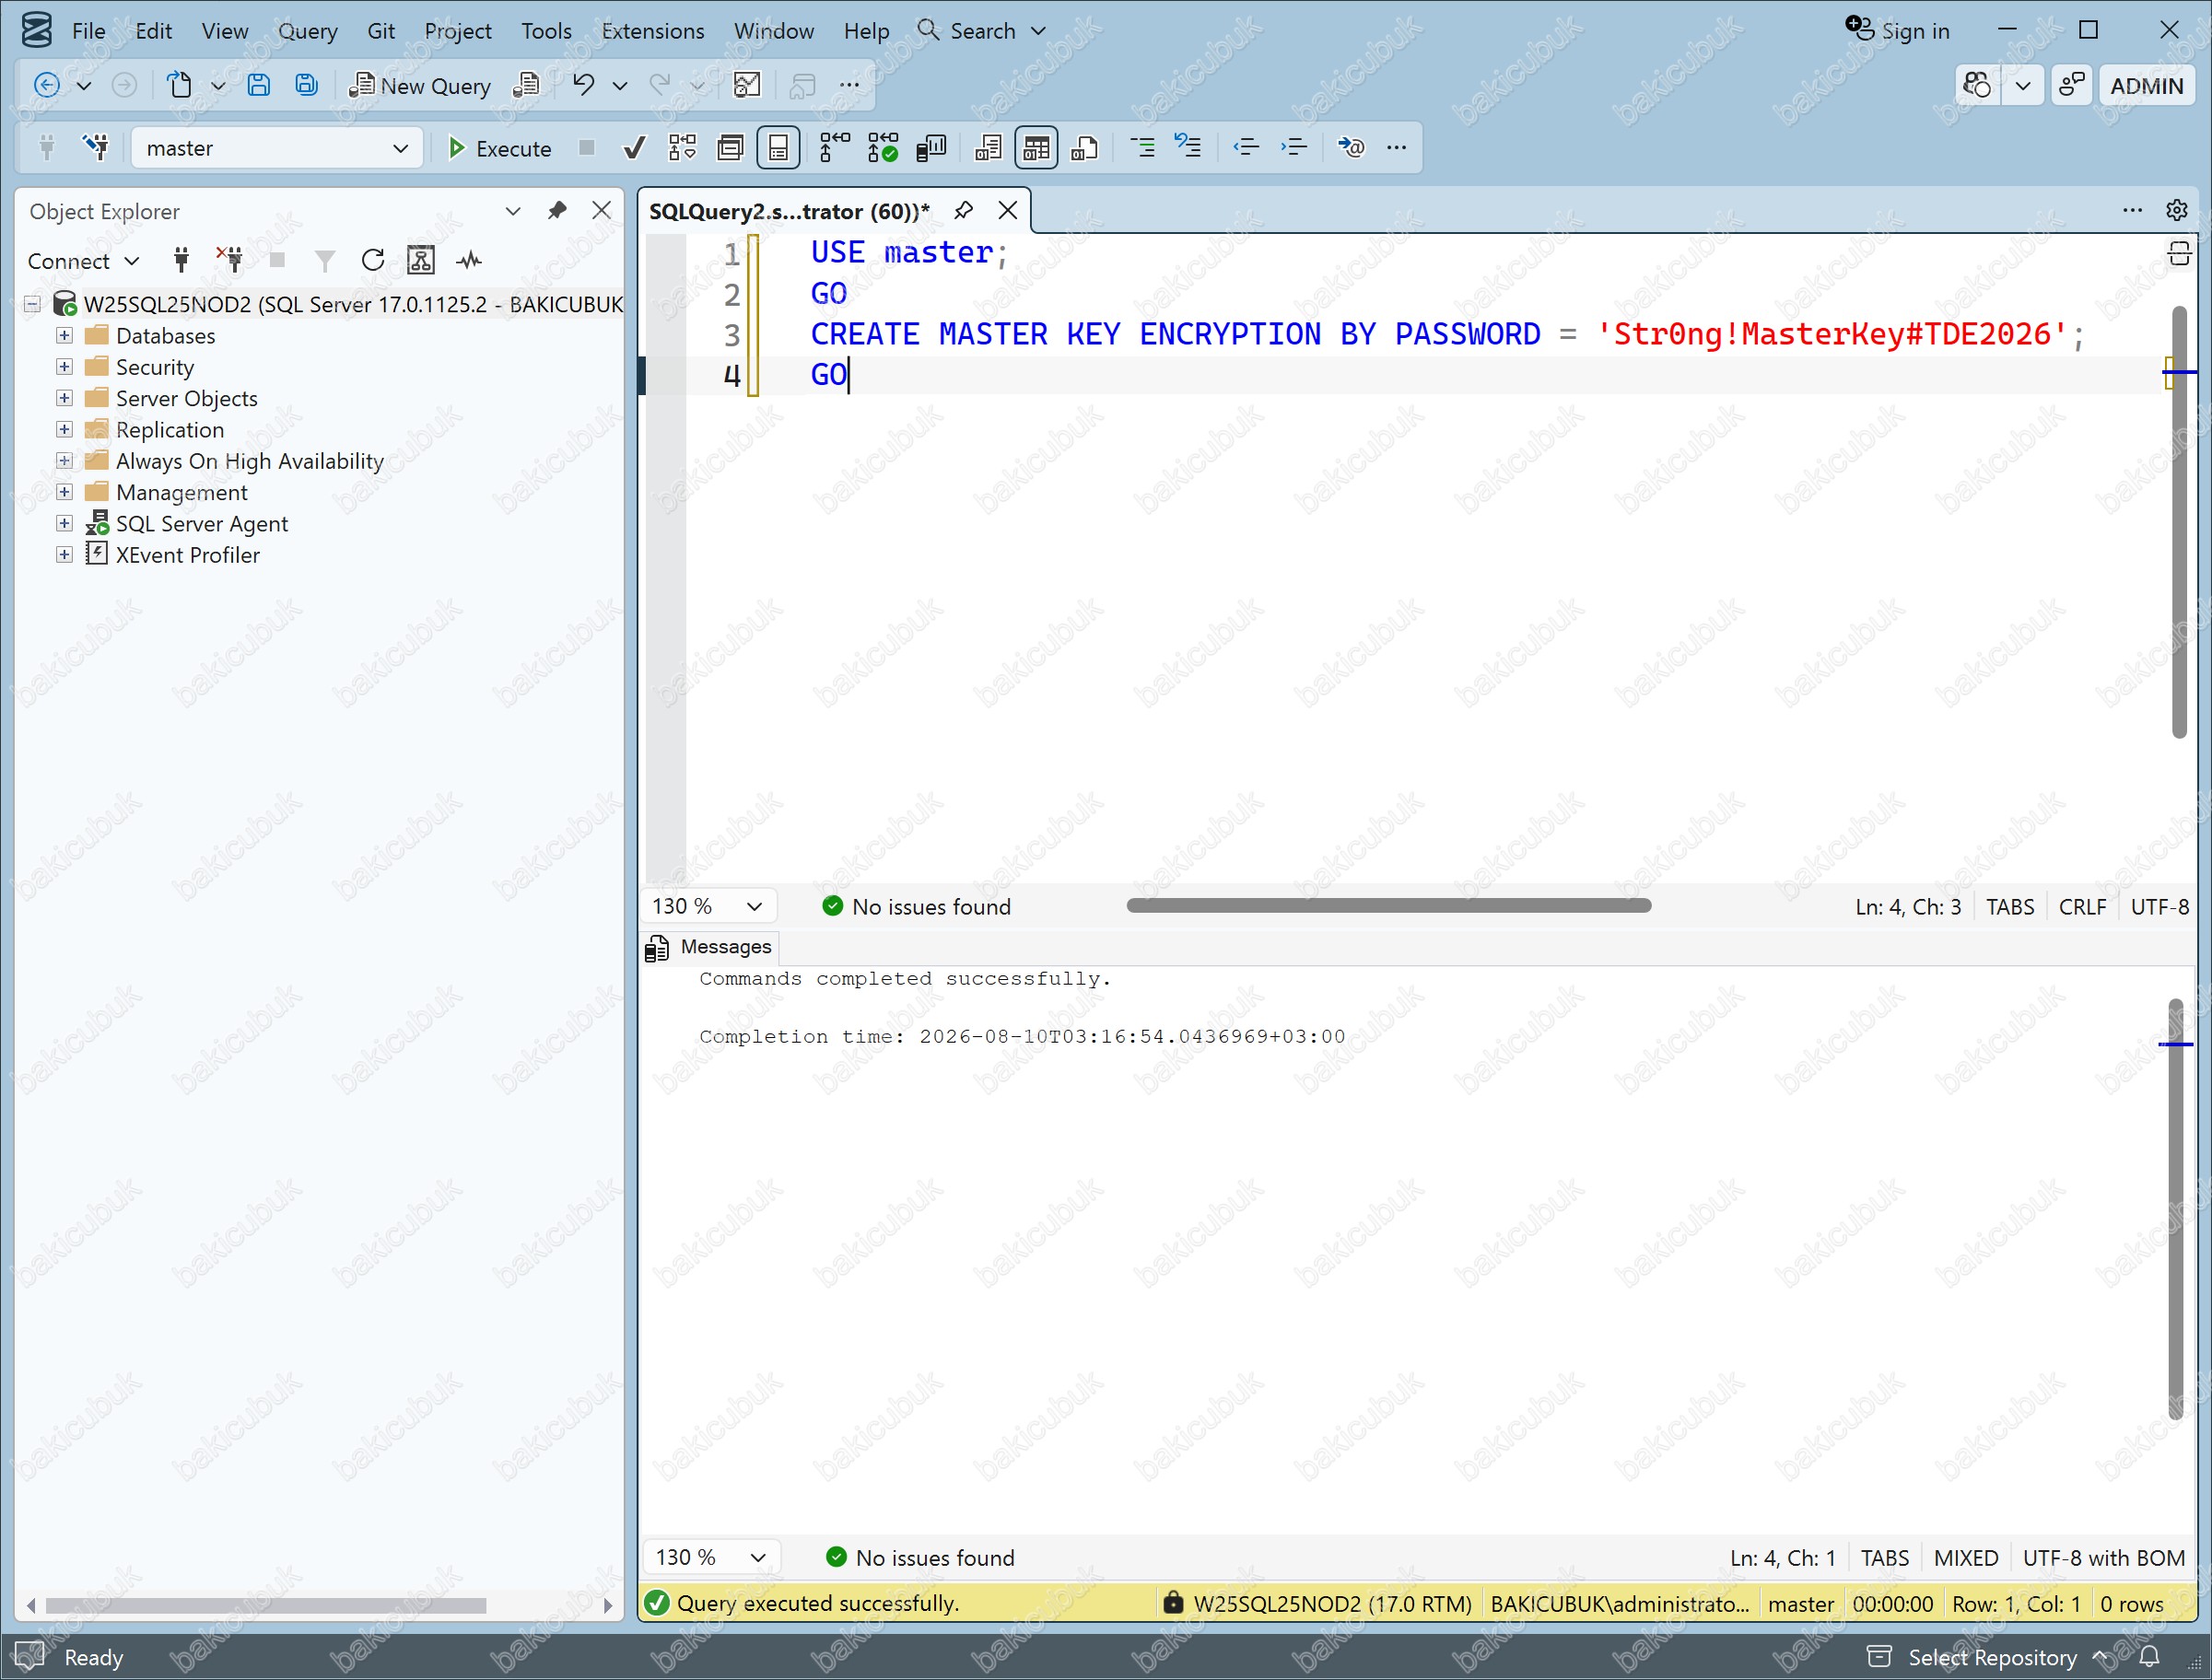Image resolution: width=2212 pixels, height=1680 pixels.
Task: Open Object Explorer window position chevron
Action: [513, 210]
